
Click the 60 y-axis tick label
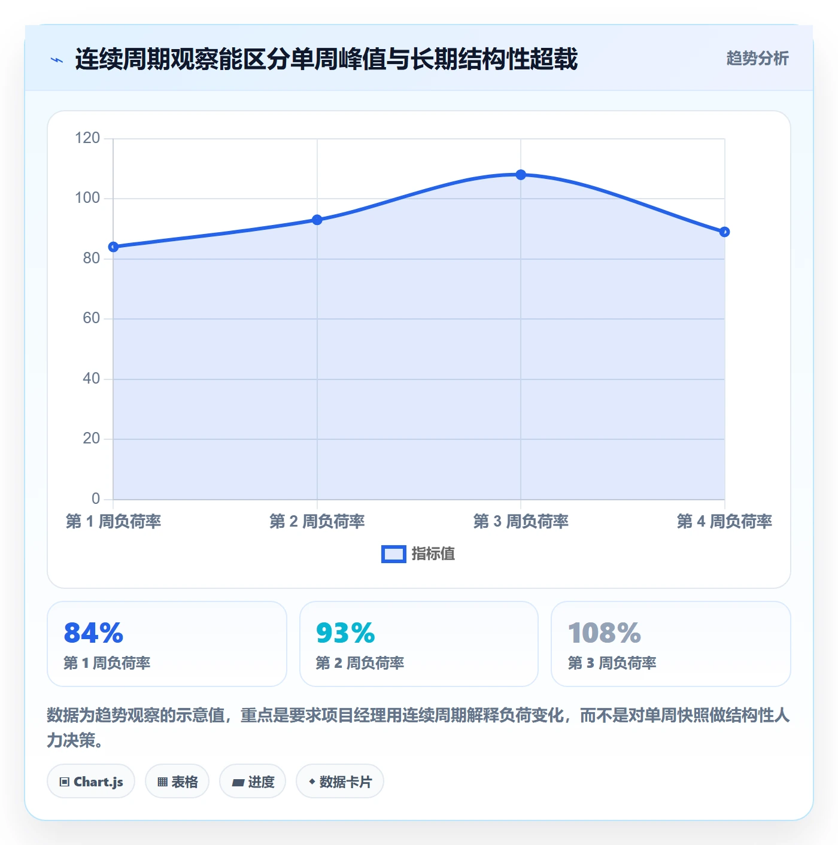coord(91,318)
